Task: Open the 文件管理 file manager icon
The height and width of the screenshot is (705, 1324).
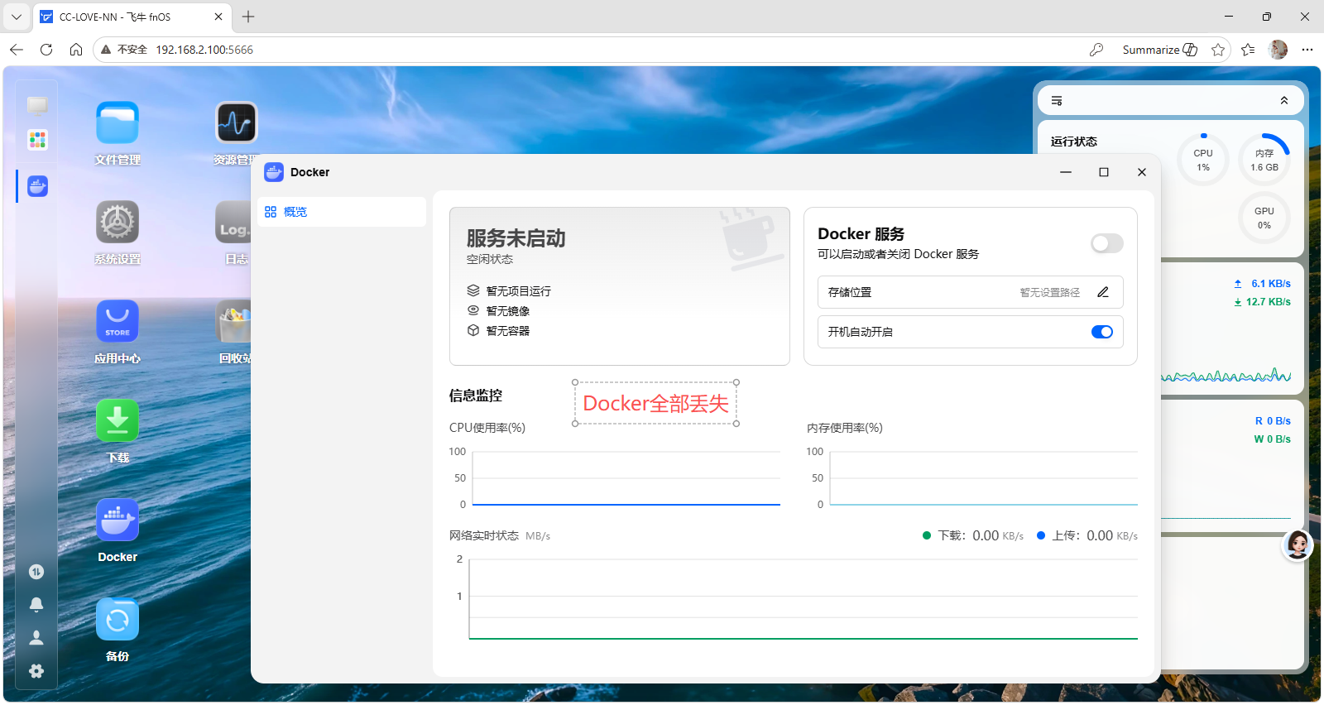Action: (118, 123)
